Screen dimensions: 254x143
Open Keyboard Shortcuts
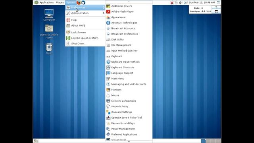point(129,68)
